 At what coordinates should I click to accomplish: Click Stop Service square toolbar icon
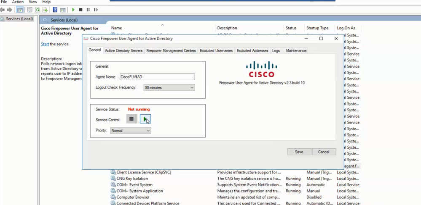[80, 10]
